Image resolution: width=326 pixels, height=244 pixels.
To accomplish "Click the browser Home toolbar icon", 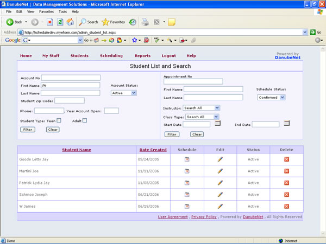I will click(x=70, y=22).
